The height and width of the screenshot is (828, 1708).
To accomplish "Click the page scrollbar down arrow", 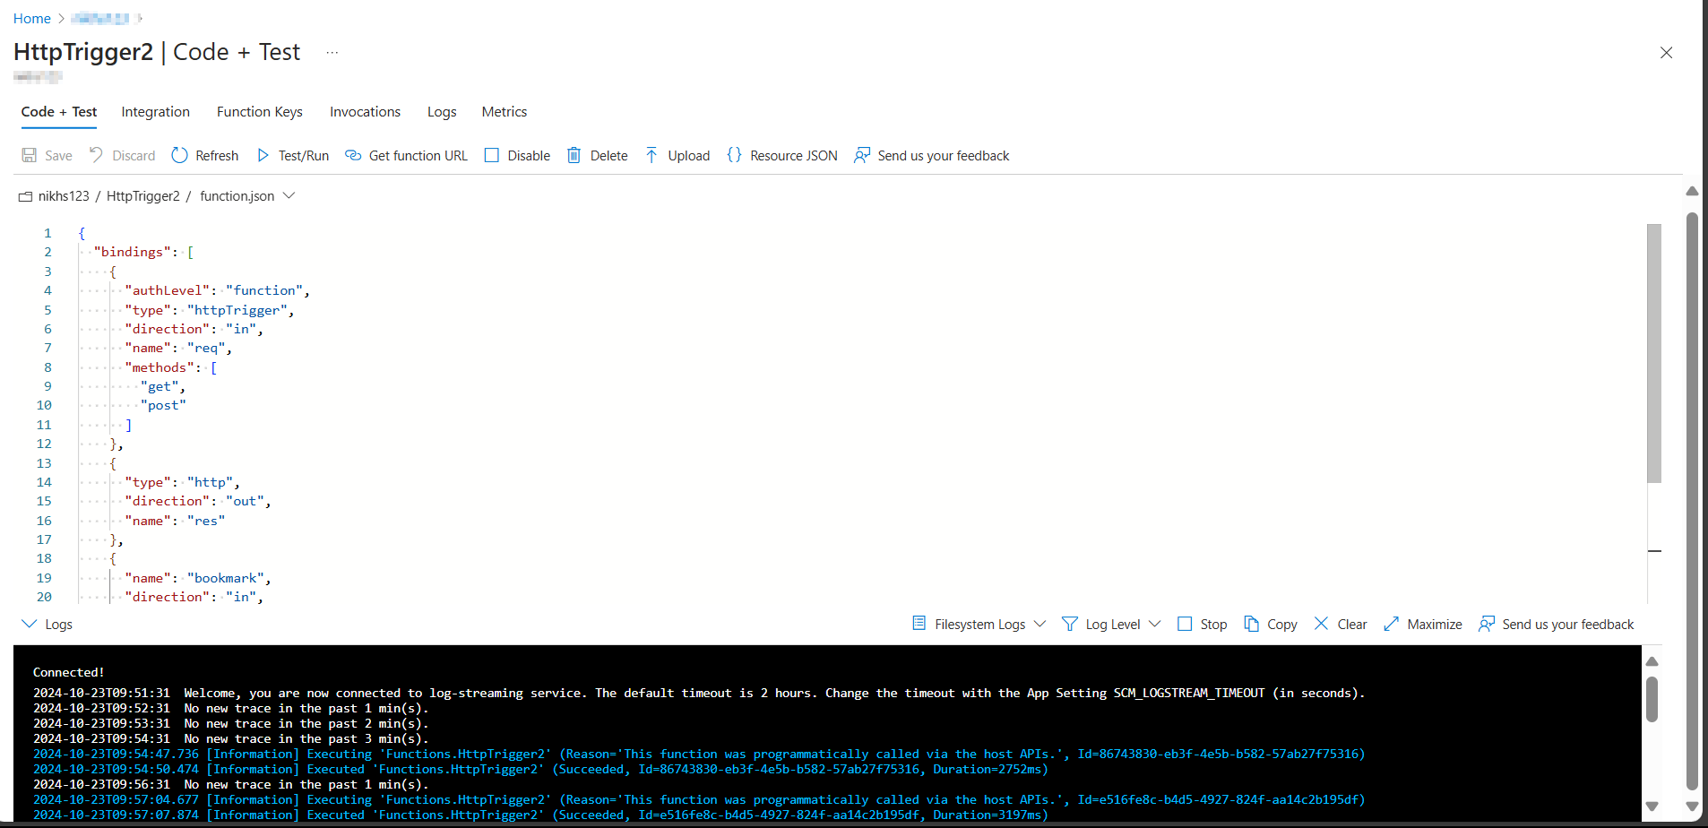I will click(x=1692, y=806).
